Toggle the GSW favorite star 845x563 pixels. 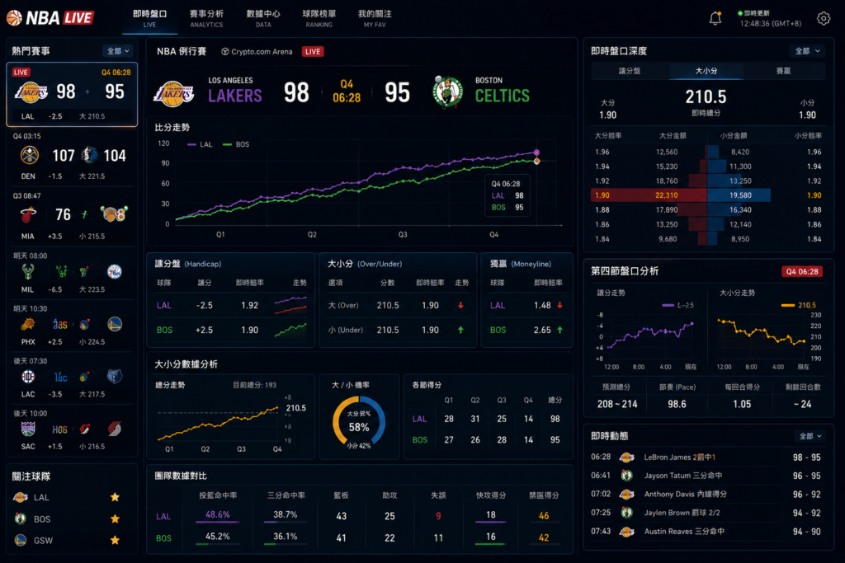pyautogui.click(x=115, y=541)
